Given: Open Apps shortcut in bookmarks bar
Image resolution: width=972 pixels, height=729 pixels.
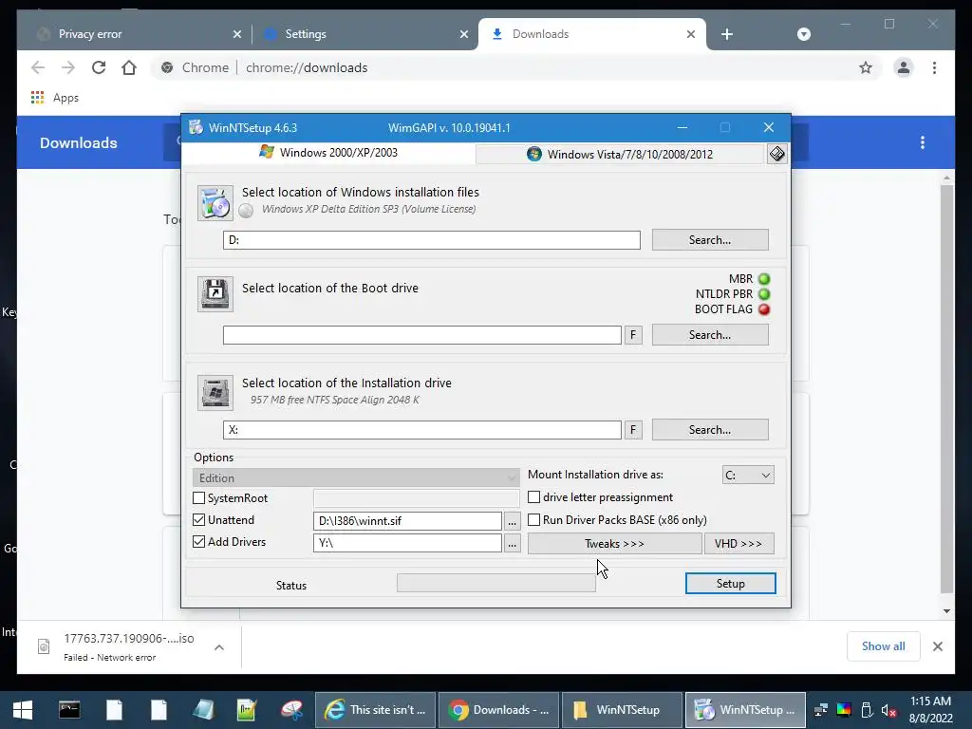Looking at the screenshot, I should click(x=54, y=98).
